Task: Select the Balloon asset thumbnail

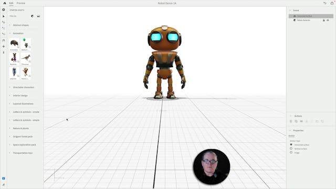Action: click(x=26, y=44)
